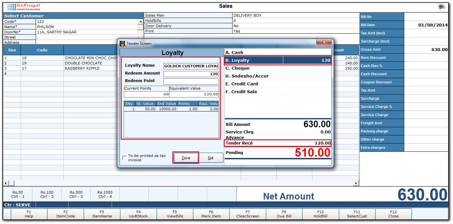Image resolution: width=453 pixels, height=224 pixels.
Task: Click Door Delivery value No
Action: click(x=295, y=26)
